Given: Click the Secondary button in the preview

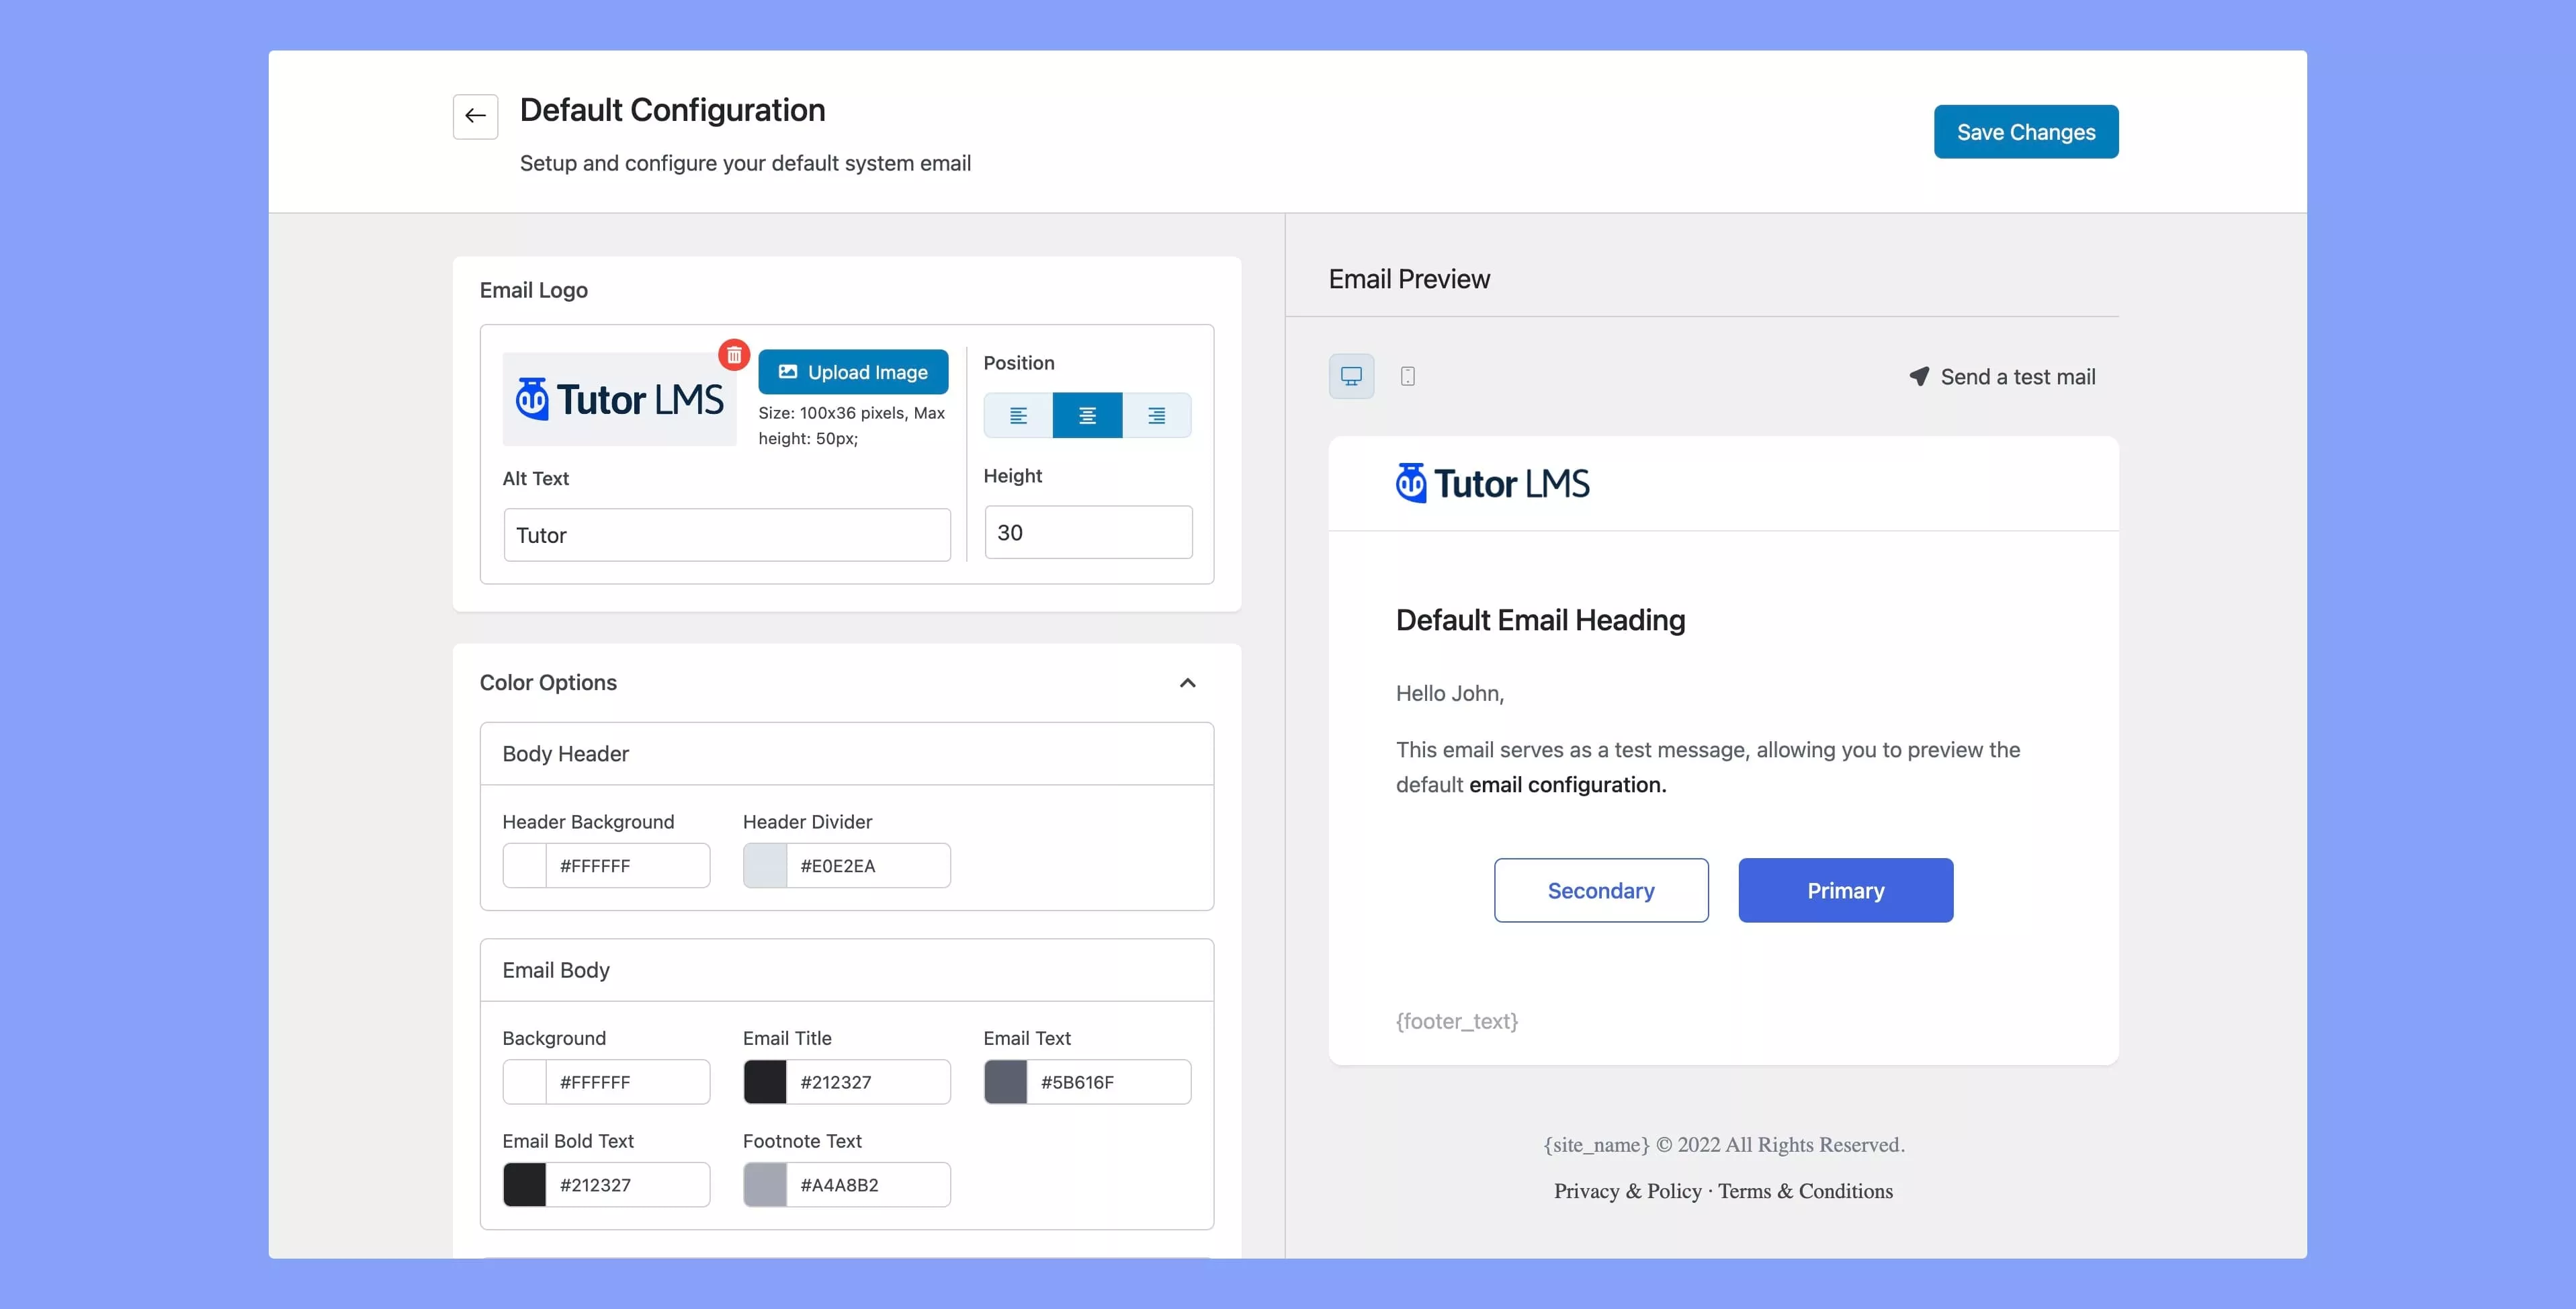Looking at the screenshot, I should click(x=1600, y=890).
